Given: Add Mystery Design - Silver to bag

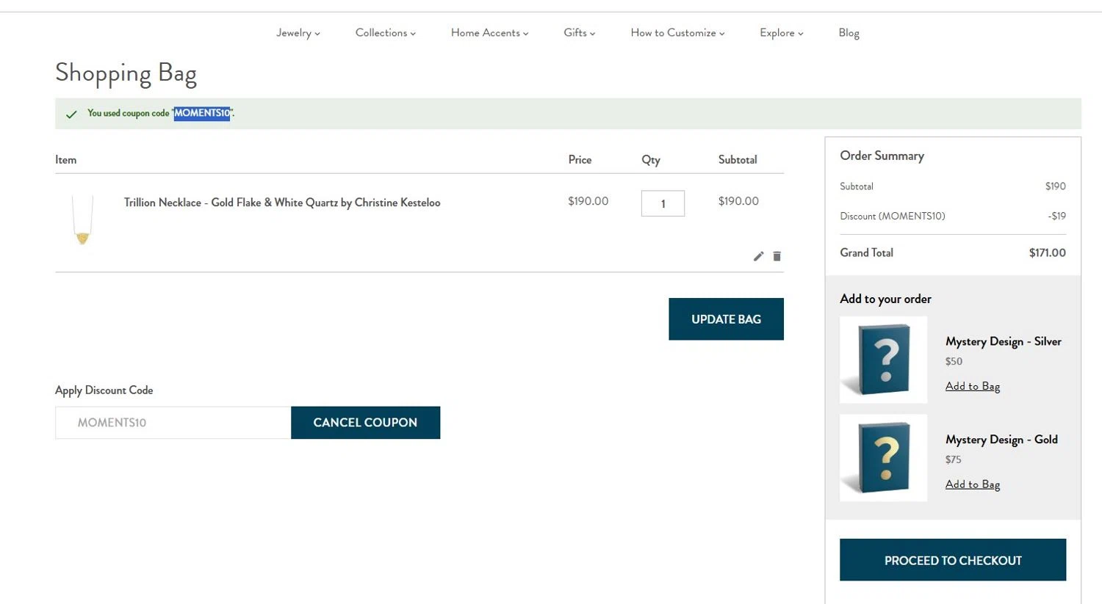Looking at the screenshot, I should [973, 386].
